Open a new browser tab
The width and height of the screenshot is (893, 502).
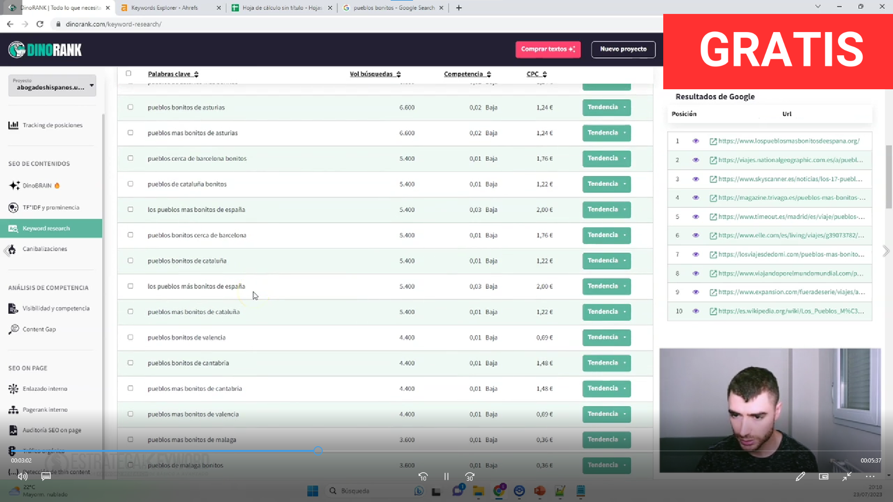point(459,8)
